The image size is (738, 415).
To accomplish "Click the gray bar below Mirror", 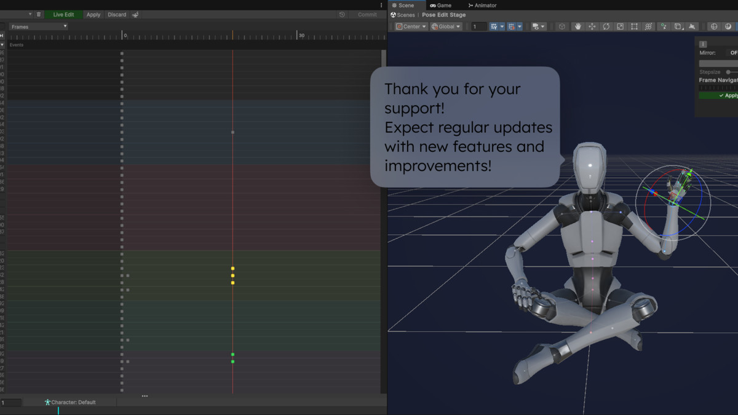I will click(718, 63).
